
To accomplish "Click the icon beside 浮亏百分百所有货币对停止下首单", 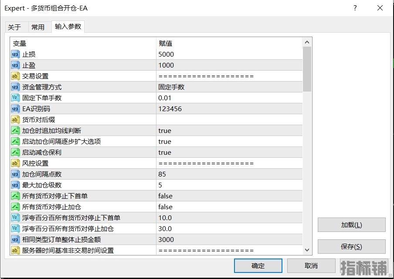I will [x=15, y=218].
